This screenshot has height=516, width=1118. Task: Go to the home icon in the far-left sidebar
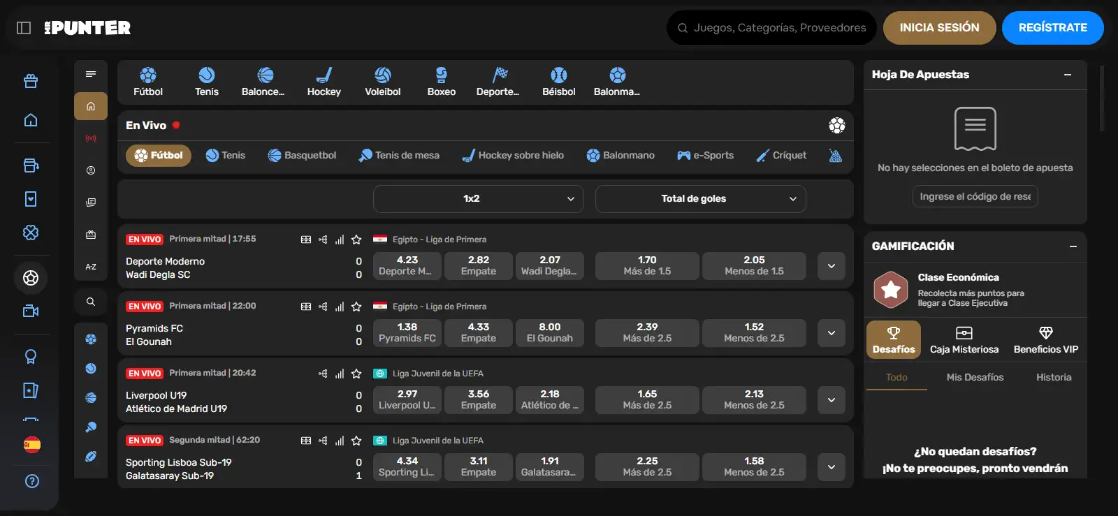[x=31, y=120]
